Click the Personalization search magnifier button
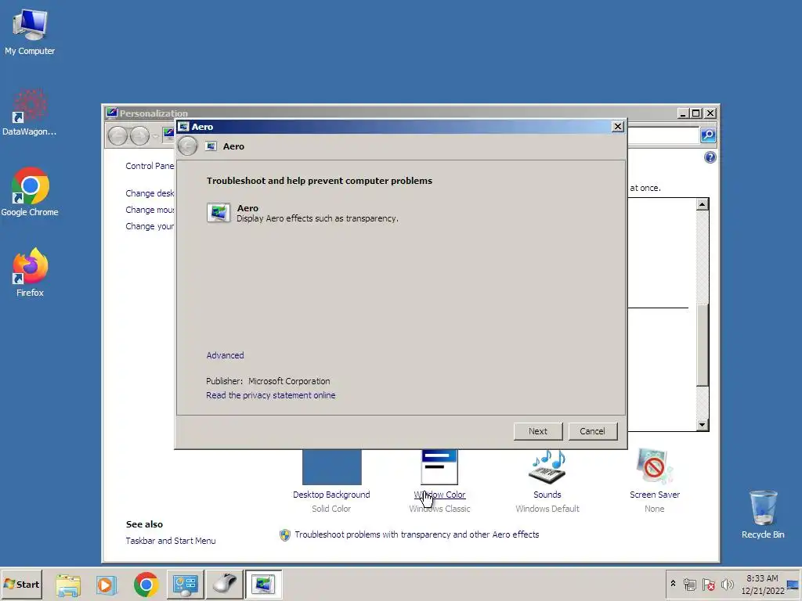The height and width of the screenshot is (601, 802). (x=708, y=135)
